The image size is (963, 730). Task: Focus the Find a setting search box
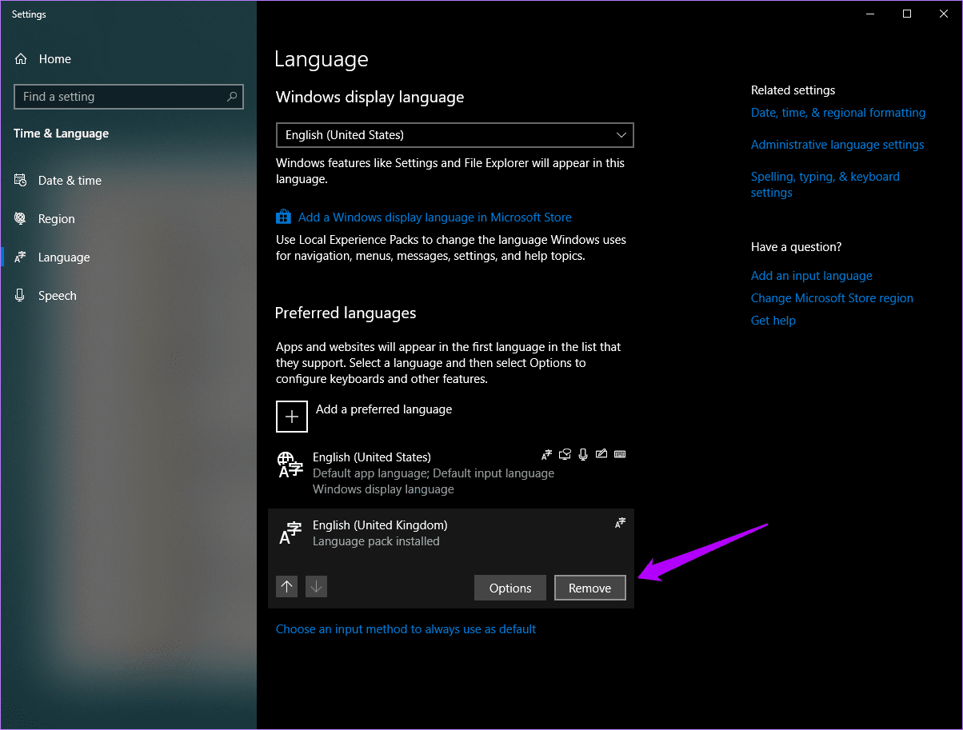pyautogui.click(x=129, y=97)
